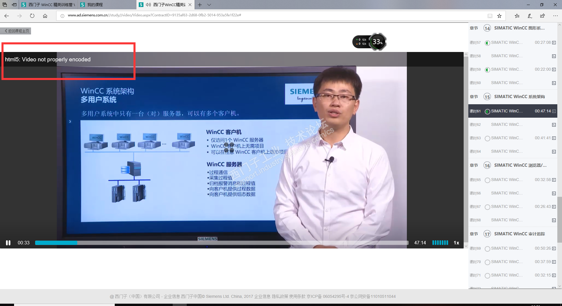Pause the video playback
The height and width of the screenshot is (306, 562).
(8, 243)
